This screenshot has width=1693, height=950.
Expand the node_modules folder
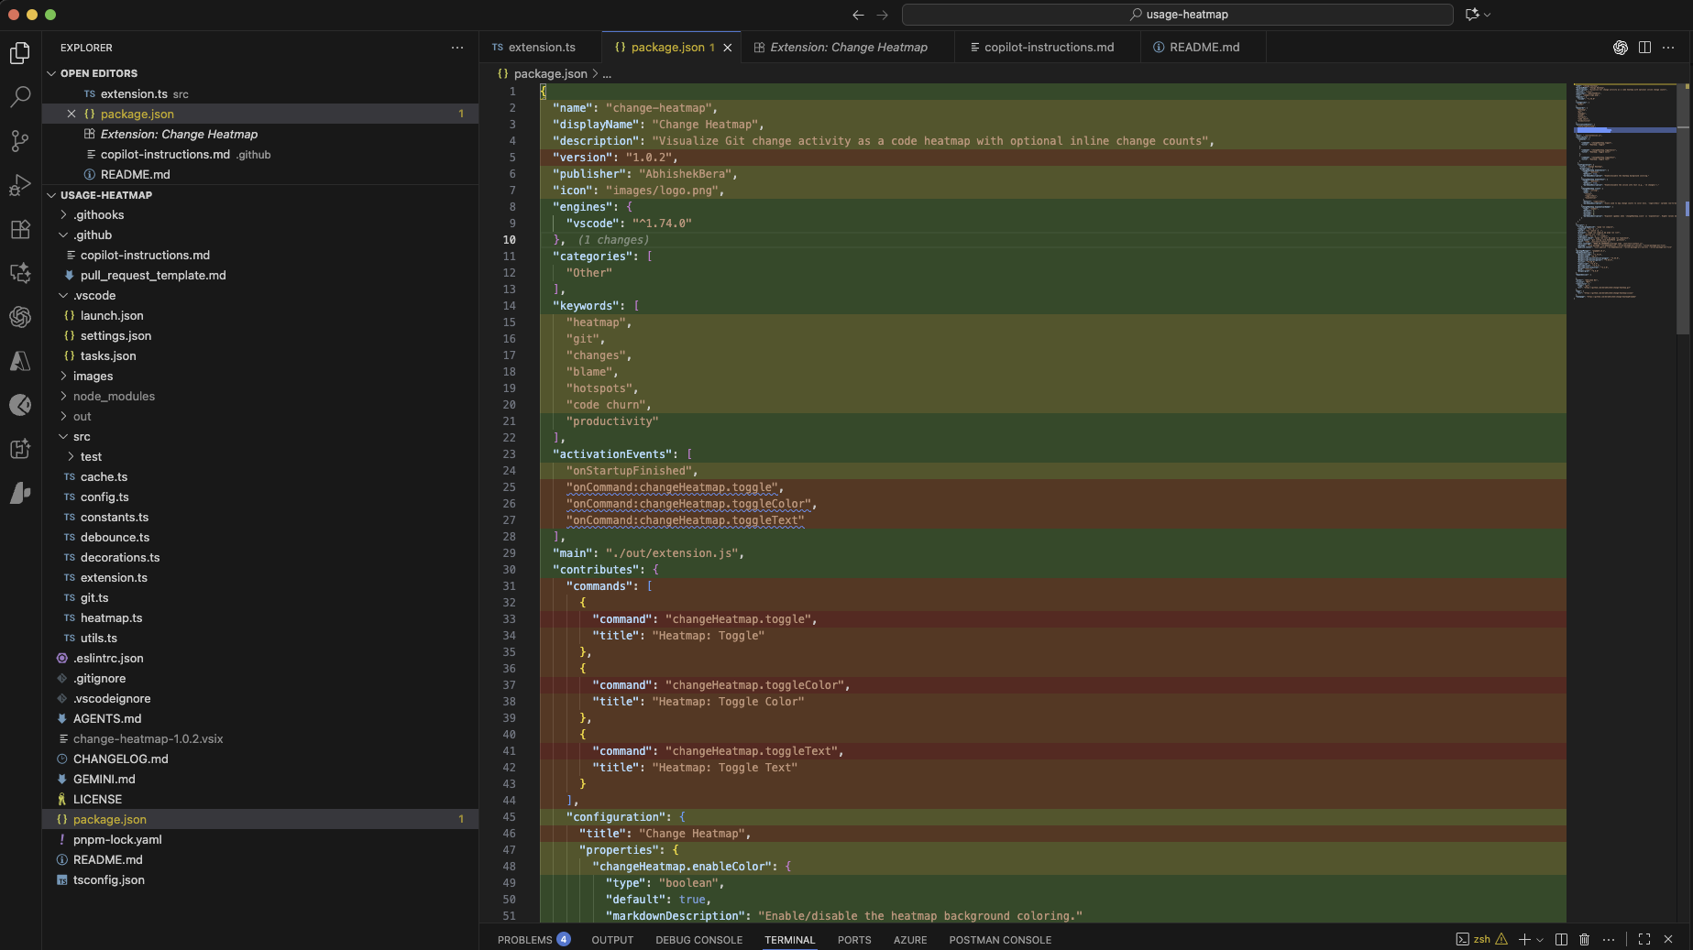[x=114, y=397]
